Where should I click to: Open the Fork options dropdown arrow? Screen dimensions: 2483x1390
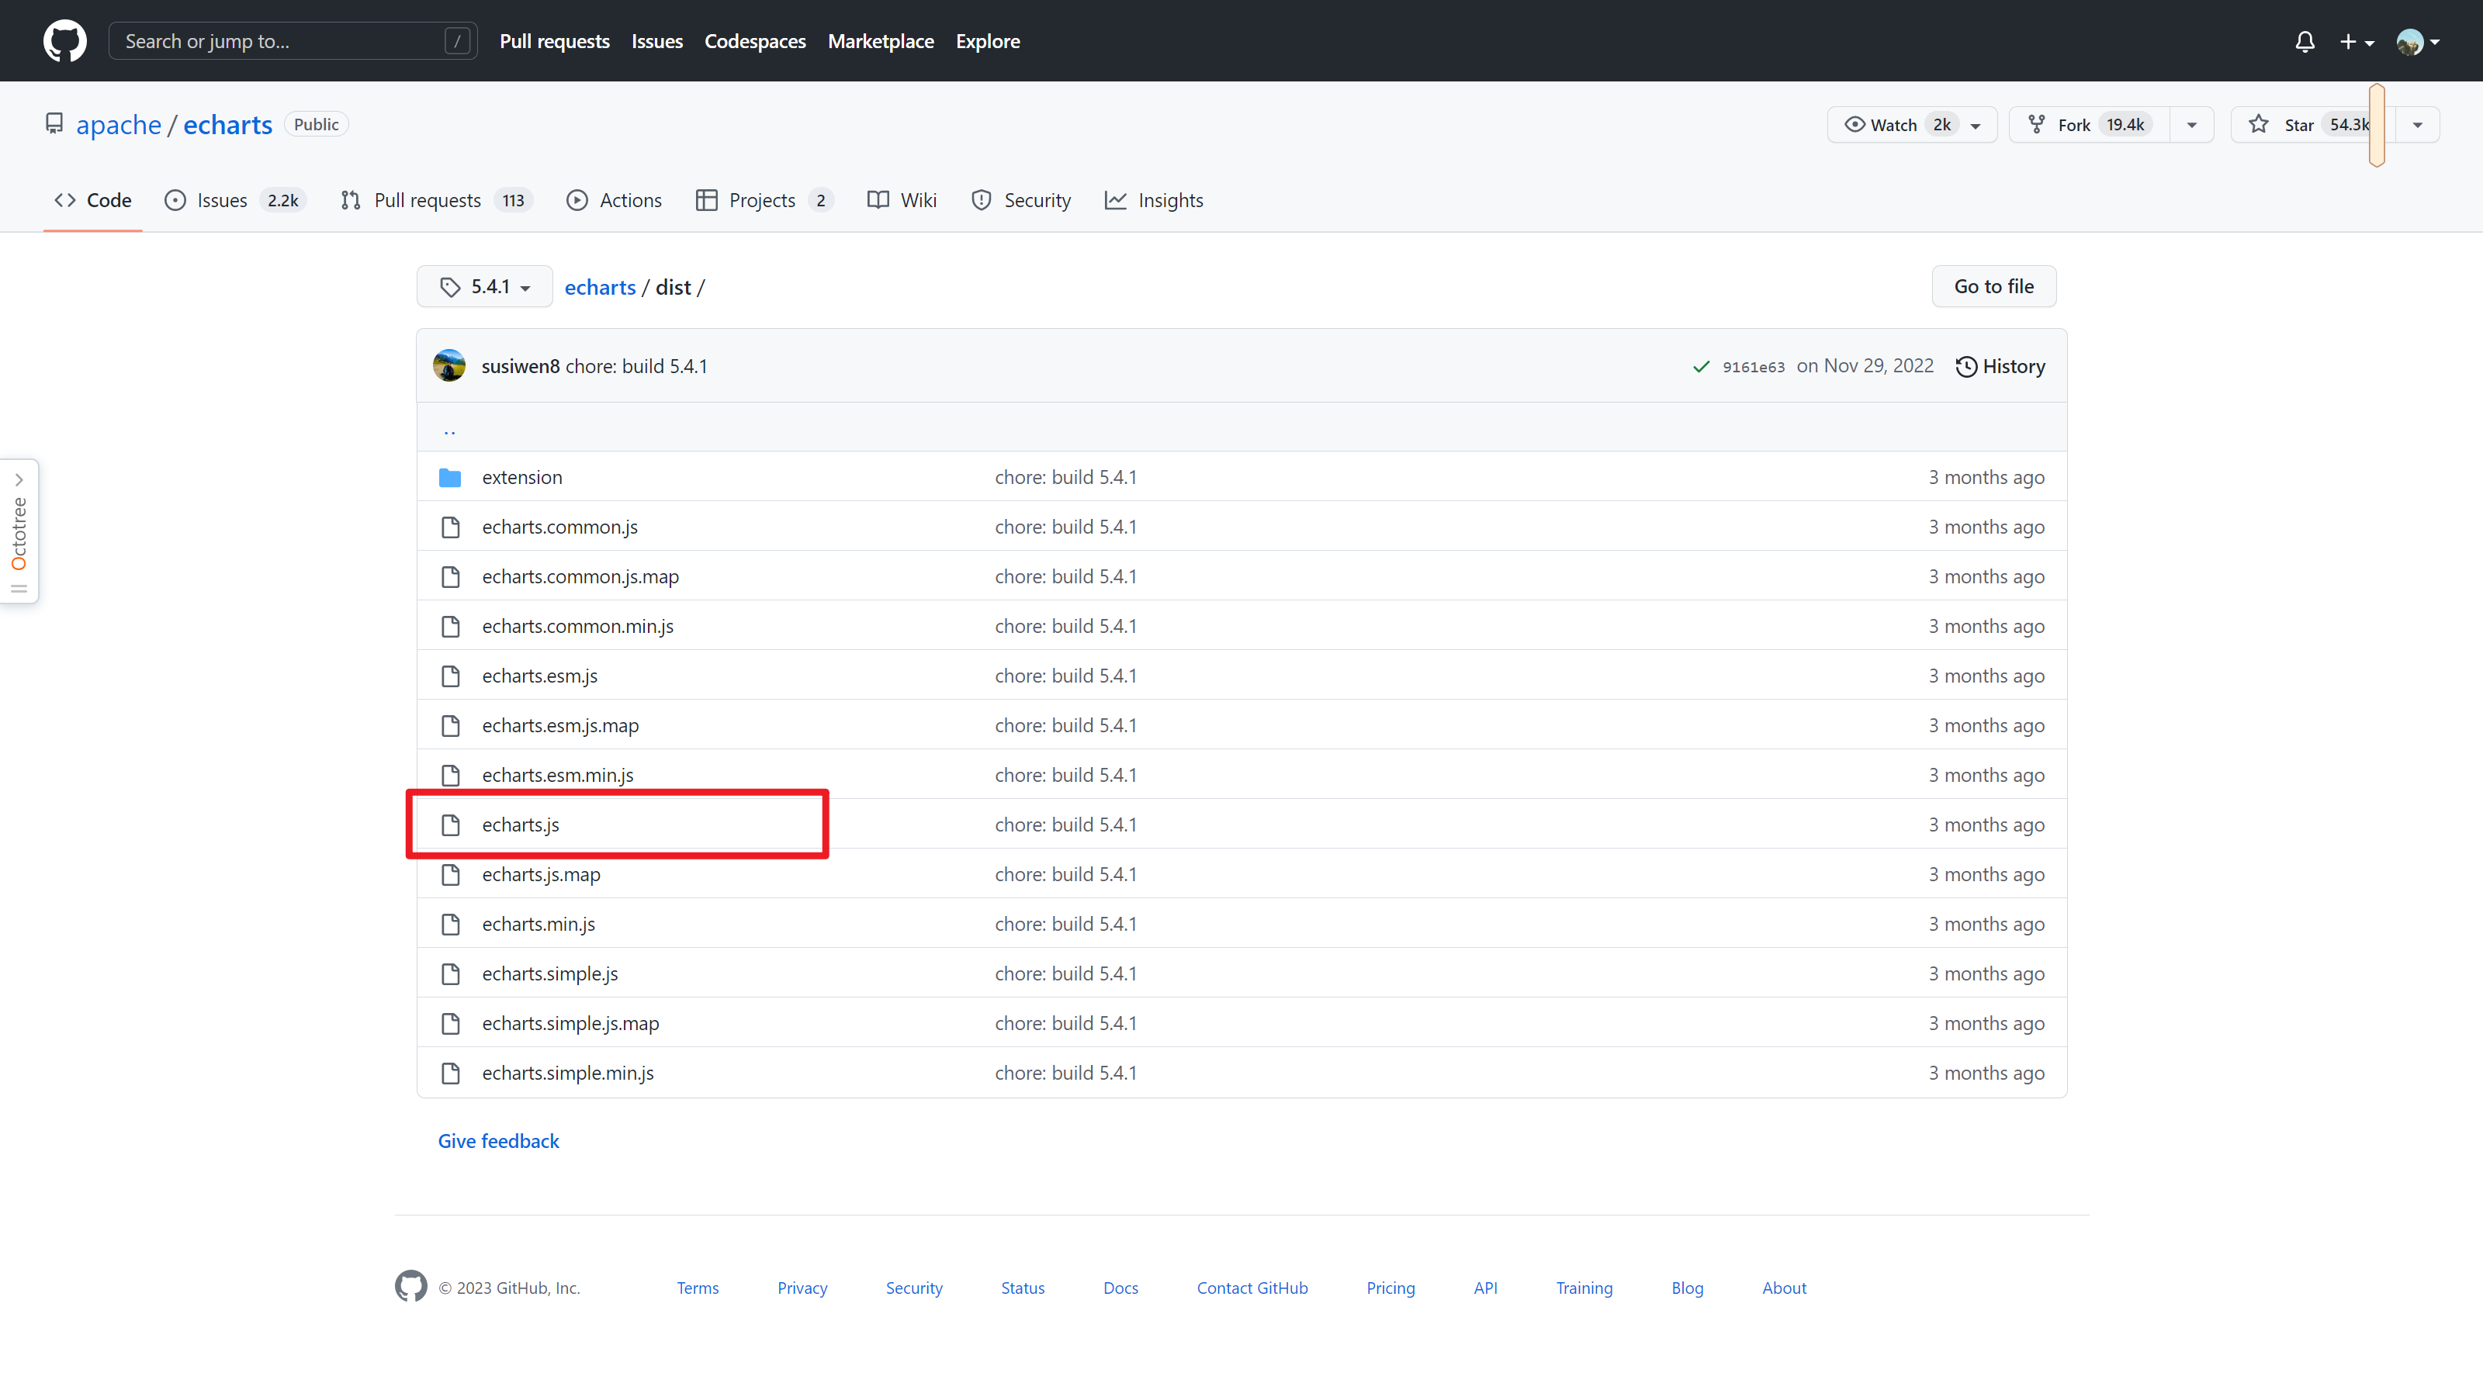(2191, 125)
